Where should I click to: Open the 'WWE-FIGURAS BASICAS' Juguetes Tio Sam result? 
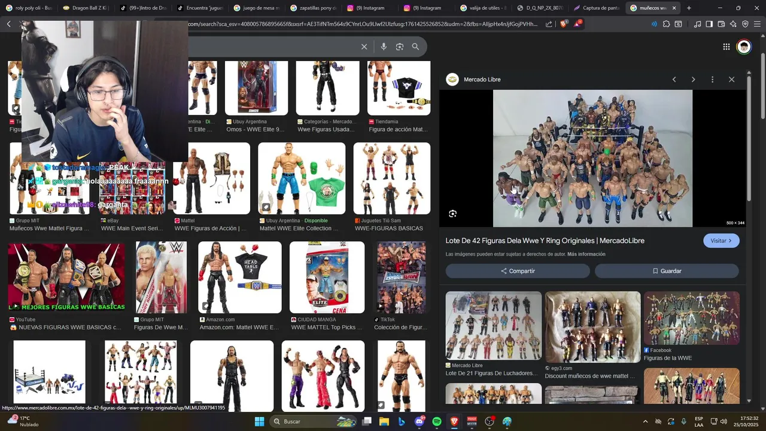pos(392,178)
